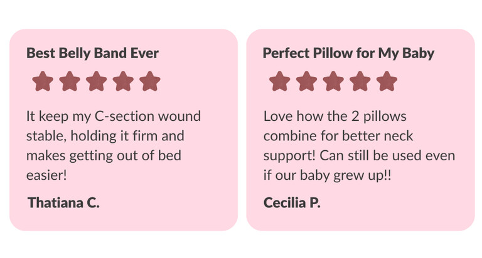Viewport: 482px width, 258px height.
Task: Tap the fifth star under Best Belly Band Ever
Action: click(x=150, y=81)
